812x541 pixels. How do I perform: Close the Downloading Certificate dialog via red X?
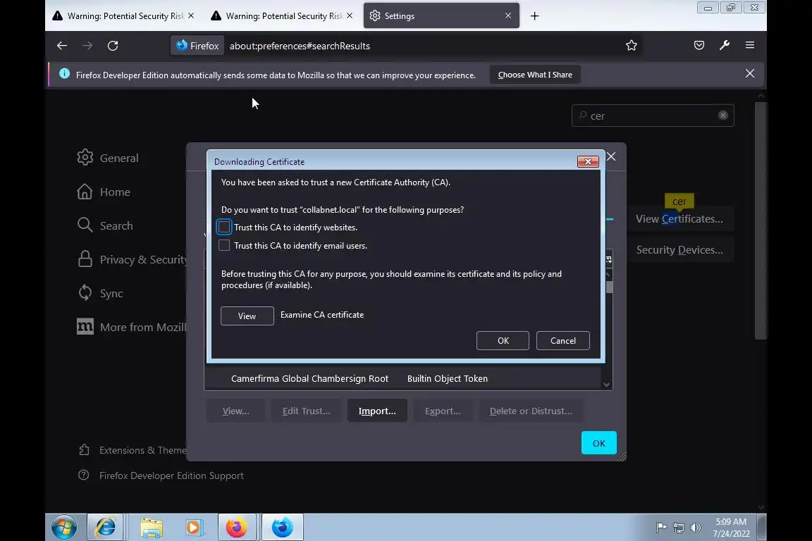click(x=588, y=161)
